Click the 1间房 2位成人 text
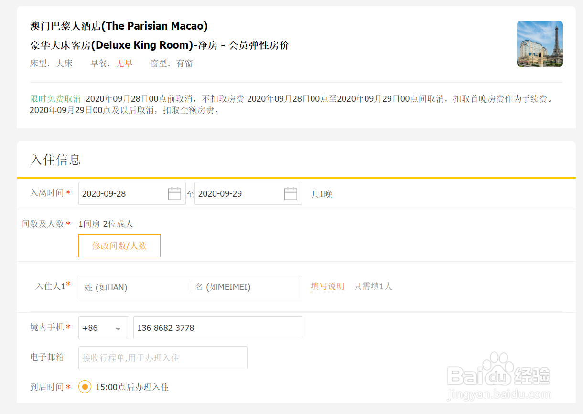 [x=106, y=223]
